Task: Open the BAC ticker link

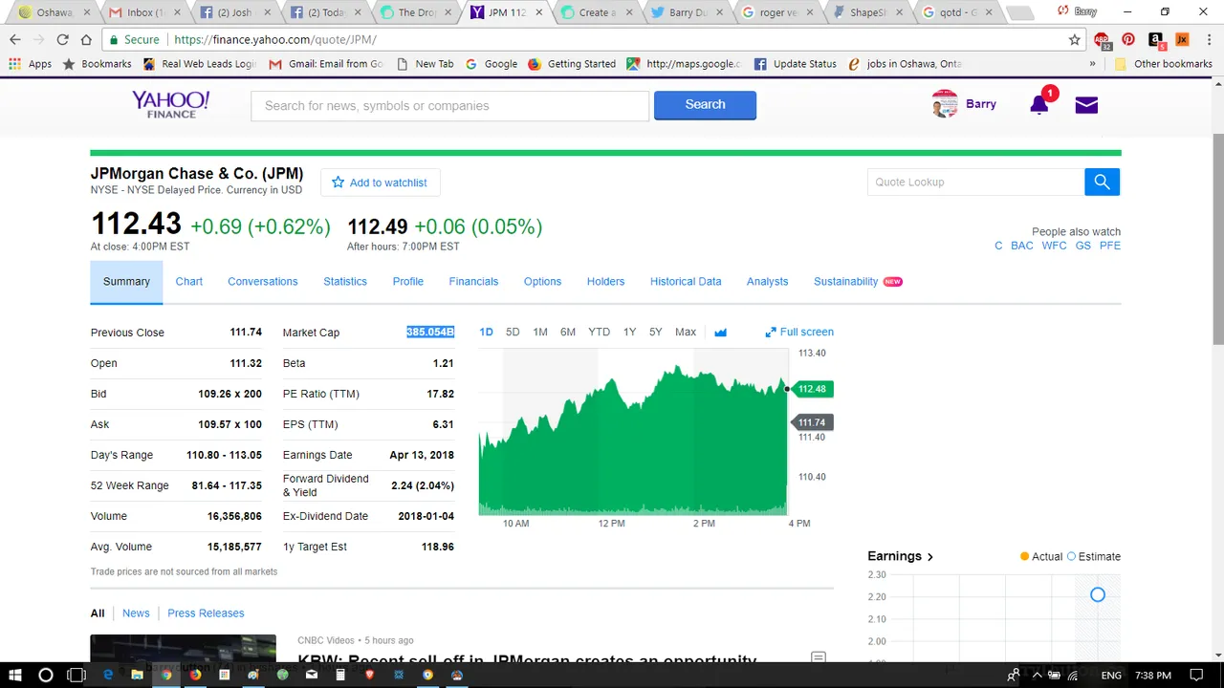Action: coord(1022,246)
